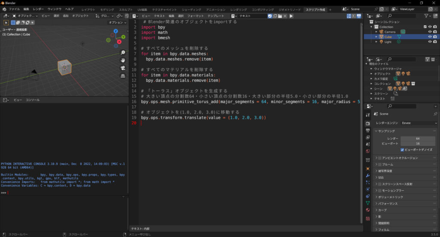Open outliner filter funnel dropdown
The width and height of the screenshot is (440, 237).
pyautogui.click(x=428, y=16)
